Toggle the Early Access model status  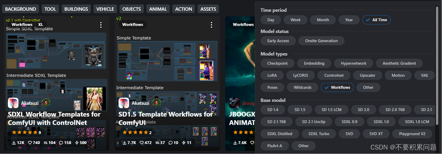pyautogui.click(x=278, y=41)
